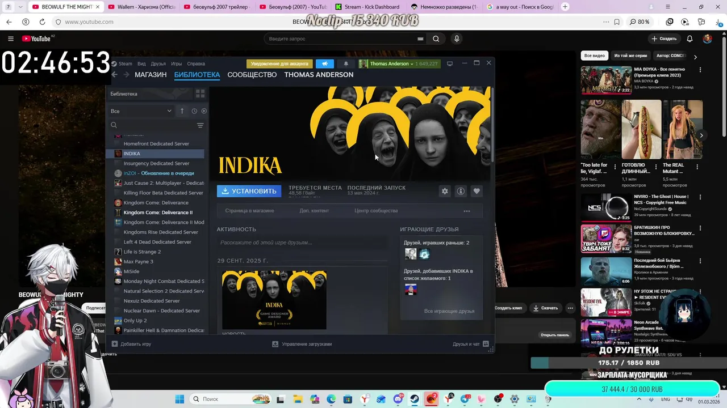The image size is (727, 408).
Task: Click the Скачать button under the video
Action: 545,308
